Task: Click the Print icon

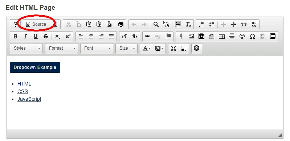Action: [x=121, y=24]
